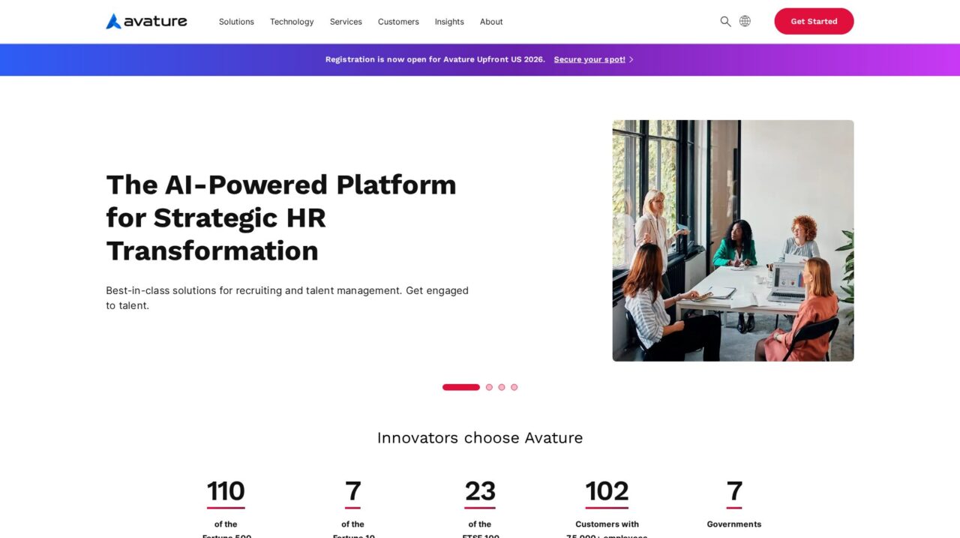Expand the Insights navigation dropdown
This screenshot has width=960, height=538.
pos(448,22)
